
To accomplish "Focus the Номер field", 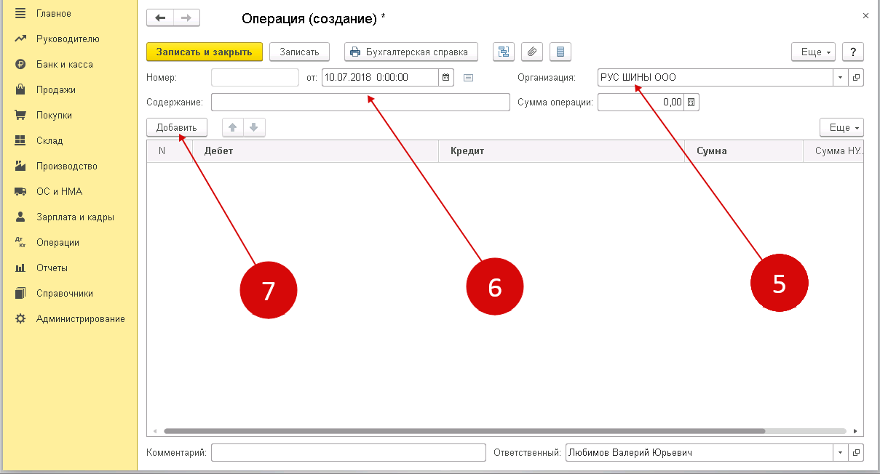I will 255,77.
